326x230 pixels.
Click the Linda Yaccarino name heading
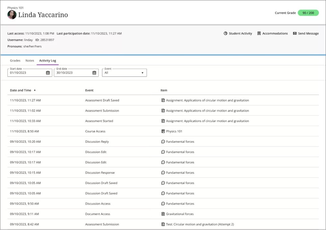tap(43, 15)
